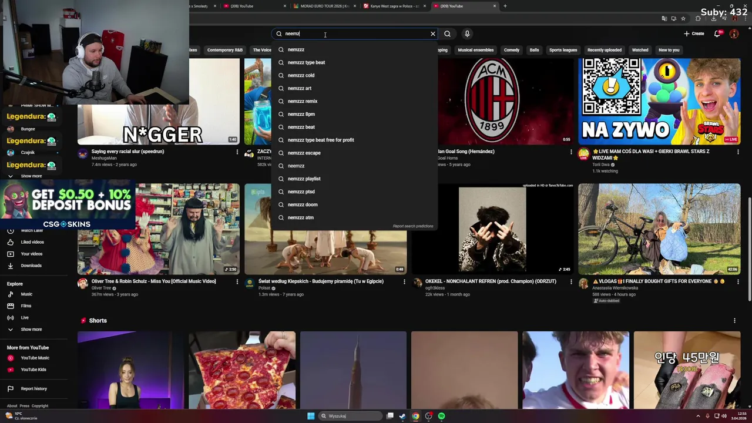This screenshot has width=752, height=423.
Task: Filter feed by New to you chip
Action: (x=669, y=50)
